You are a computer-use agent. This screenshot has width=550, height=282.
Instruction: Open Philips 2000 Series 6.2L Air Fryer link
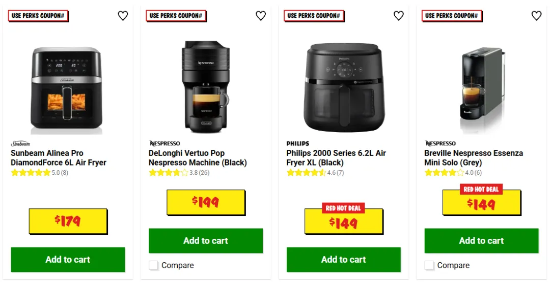336,158
